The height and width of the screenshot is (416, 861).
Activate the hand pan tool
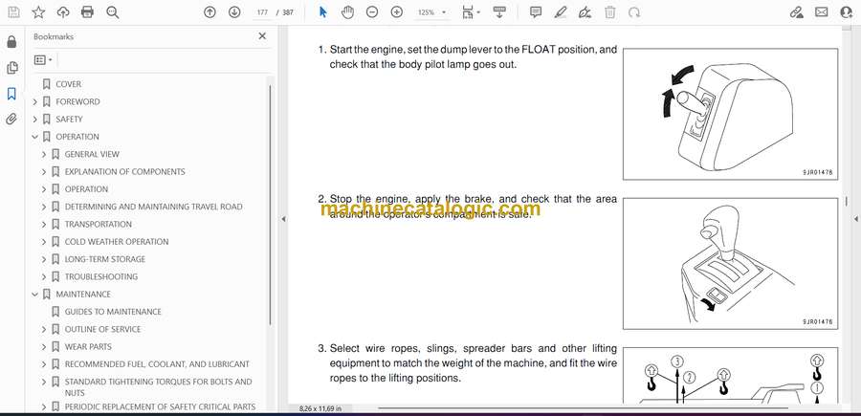coord(347,12)
